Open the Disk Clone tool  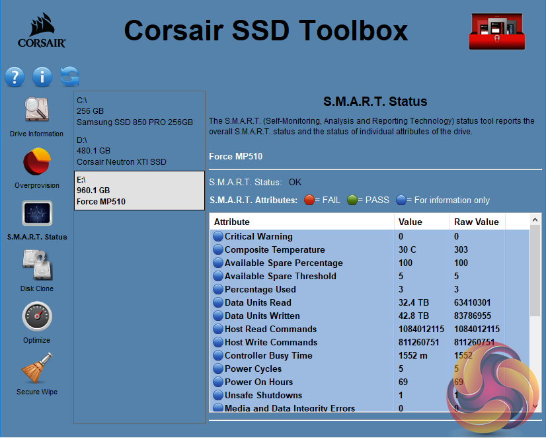pyautogui.click(x=37, y=265)
